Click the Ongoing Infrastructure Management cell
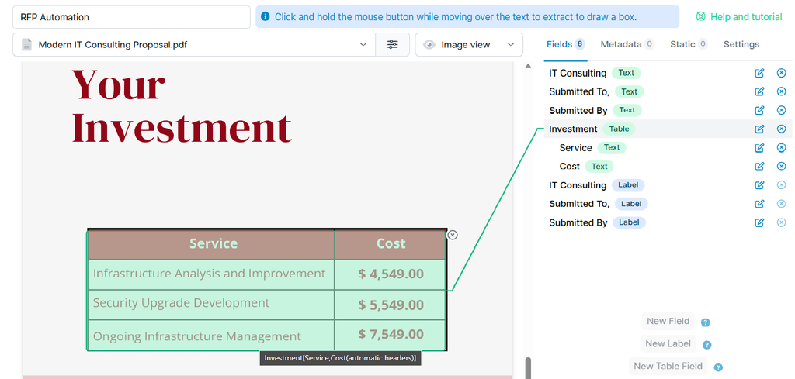This screenshot has width=795, height=379. click(211, 335)
